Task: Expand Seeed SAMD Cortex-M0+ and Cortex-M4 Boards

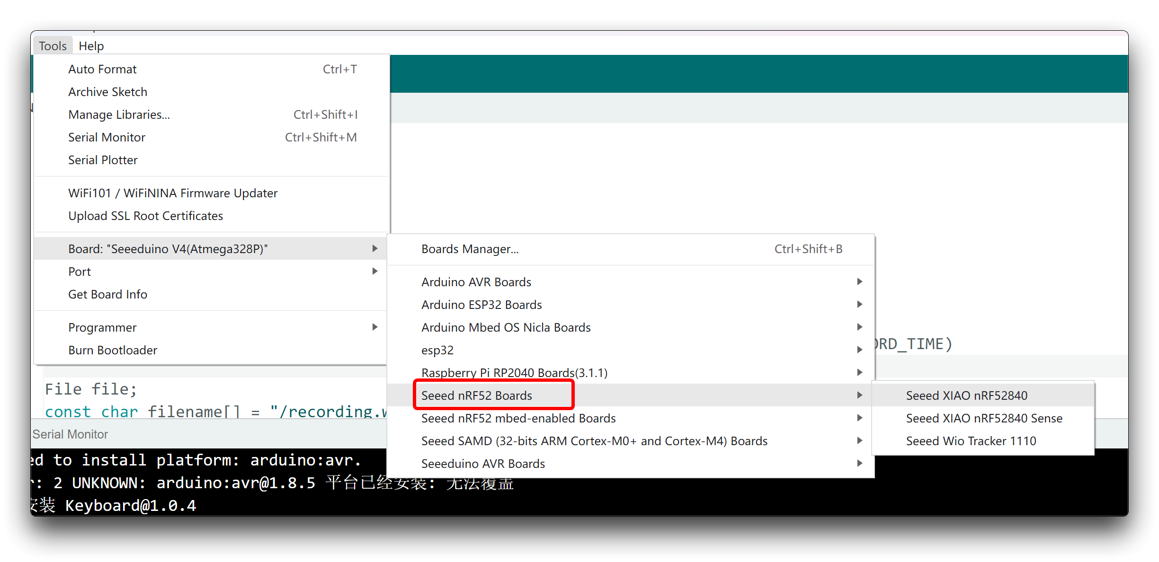Action: coord(631,441)
